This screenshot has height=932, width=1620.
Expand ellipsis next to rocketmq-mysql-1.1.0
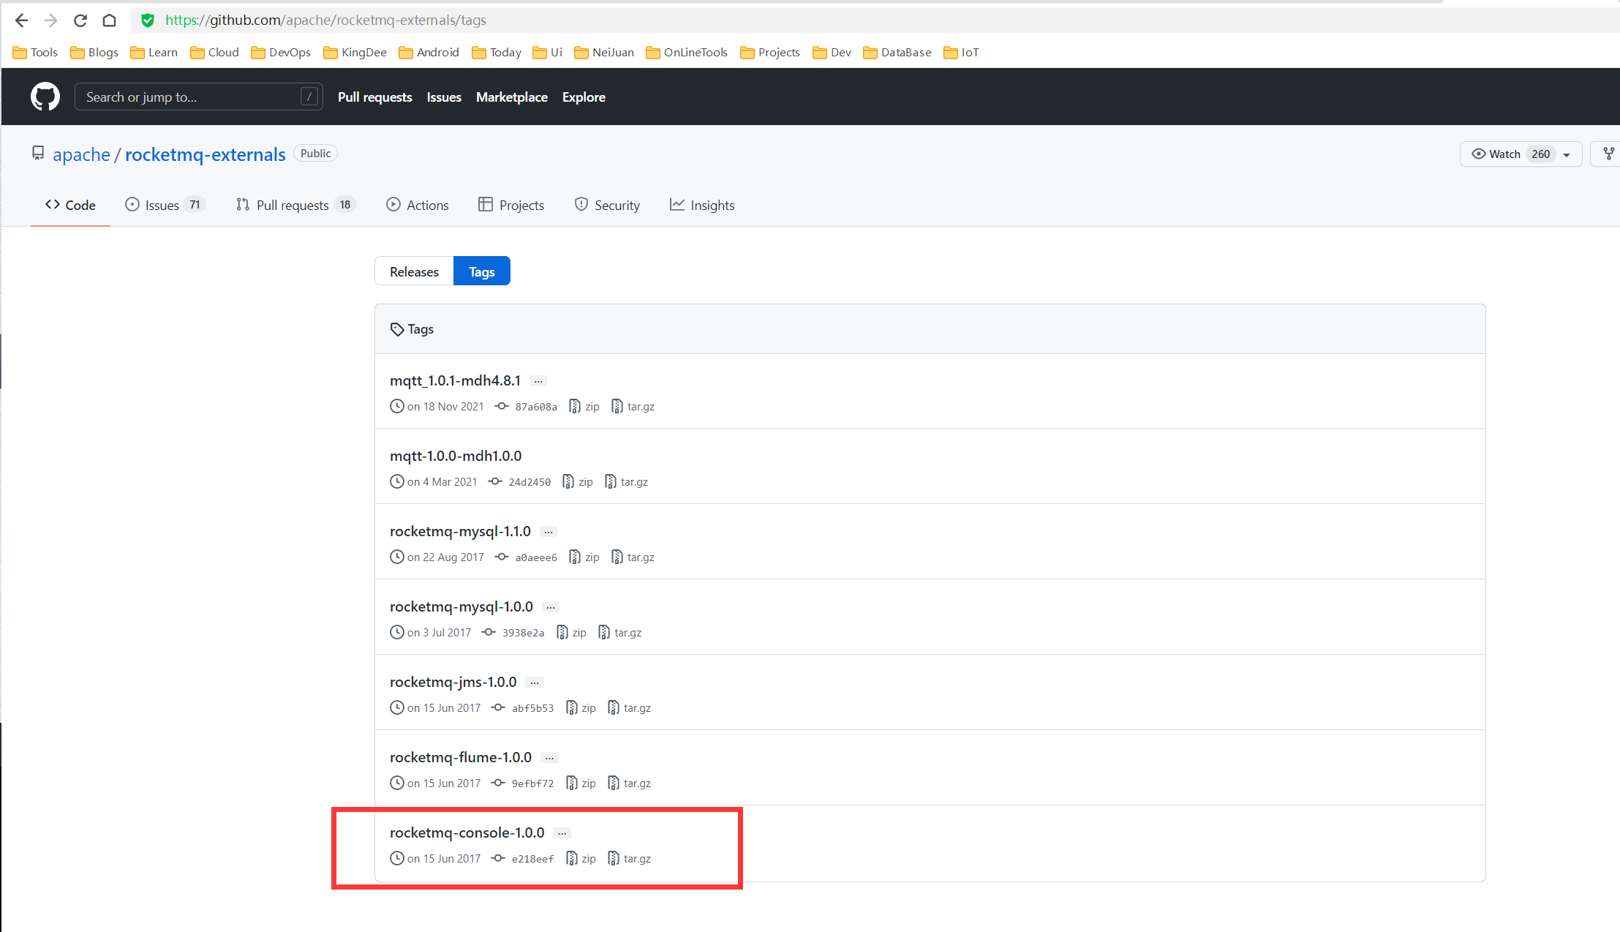[x=549, y=532]
